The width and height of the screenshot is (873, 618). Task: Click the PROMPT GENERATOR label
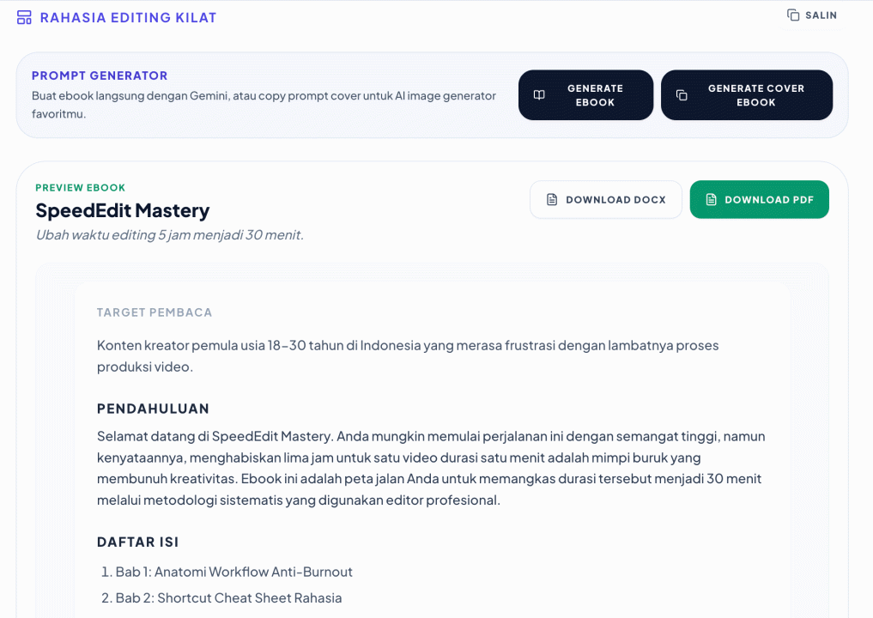pyautogui.click(x=100, y=76)
